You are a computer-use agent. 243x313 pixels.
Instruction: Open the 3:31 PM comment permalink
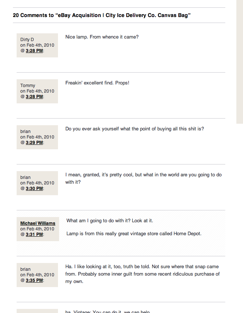coord(34,234)
